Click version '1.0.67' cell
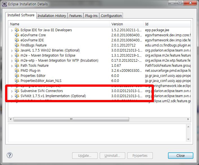 pyautogui.click(x=116, y=66)
